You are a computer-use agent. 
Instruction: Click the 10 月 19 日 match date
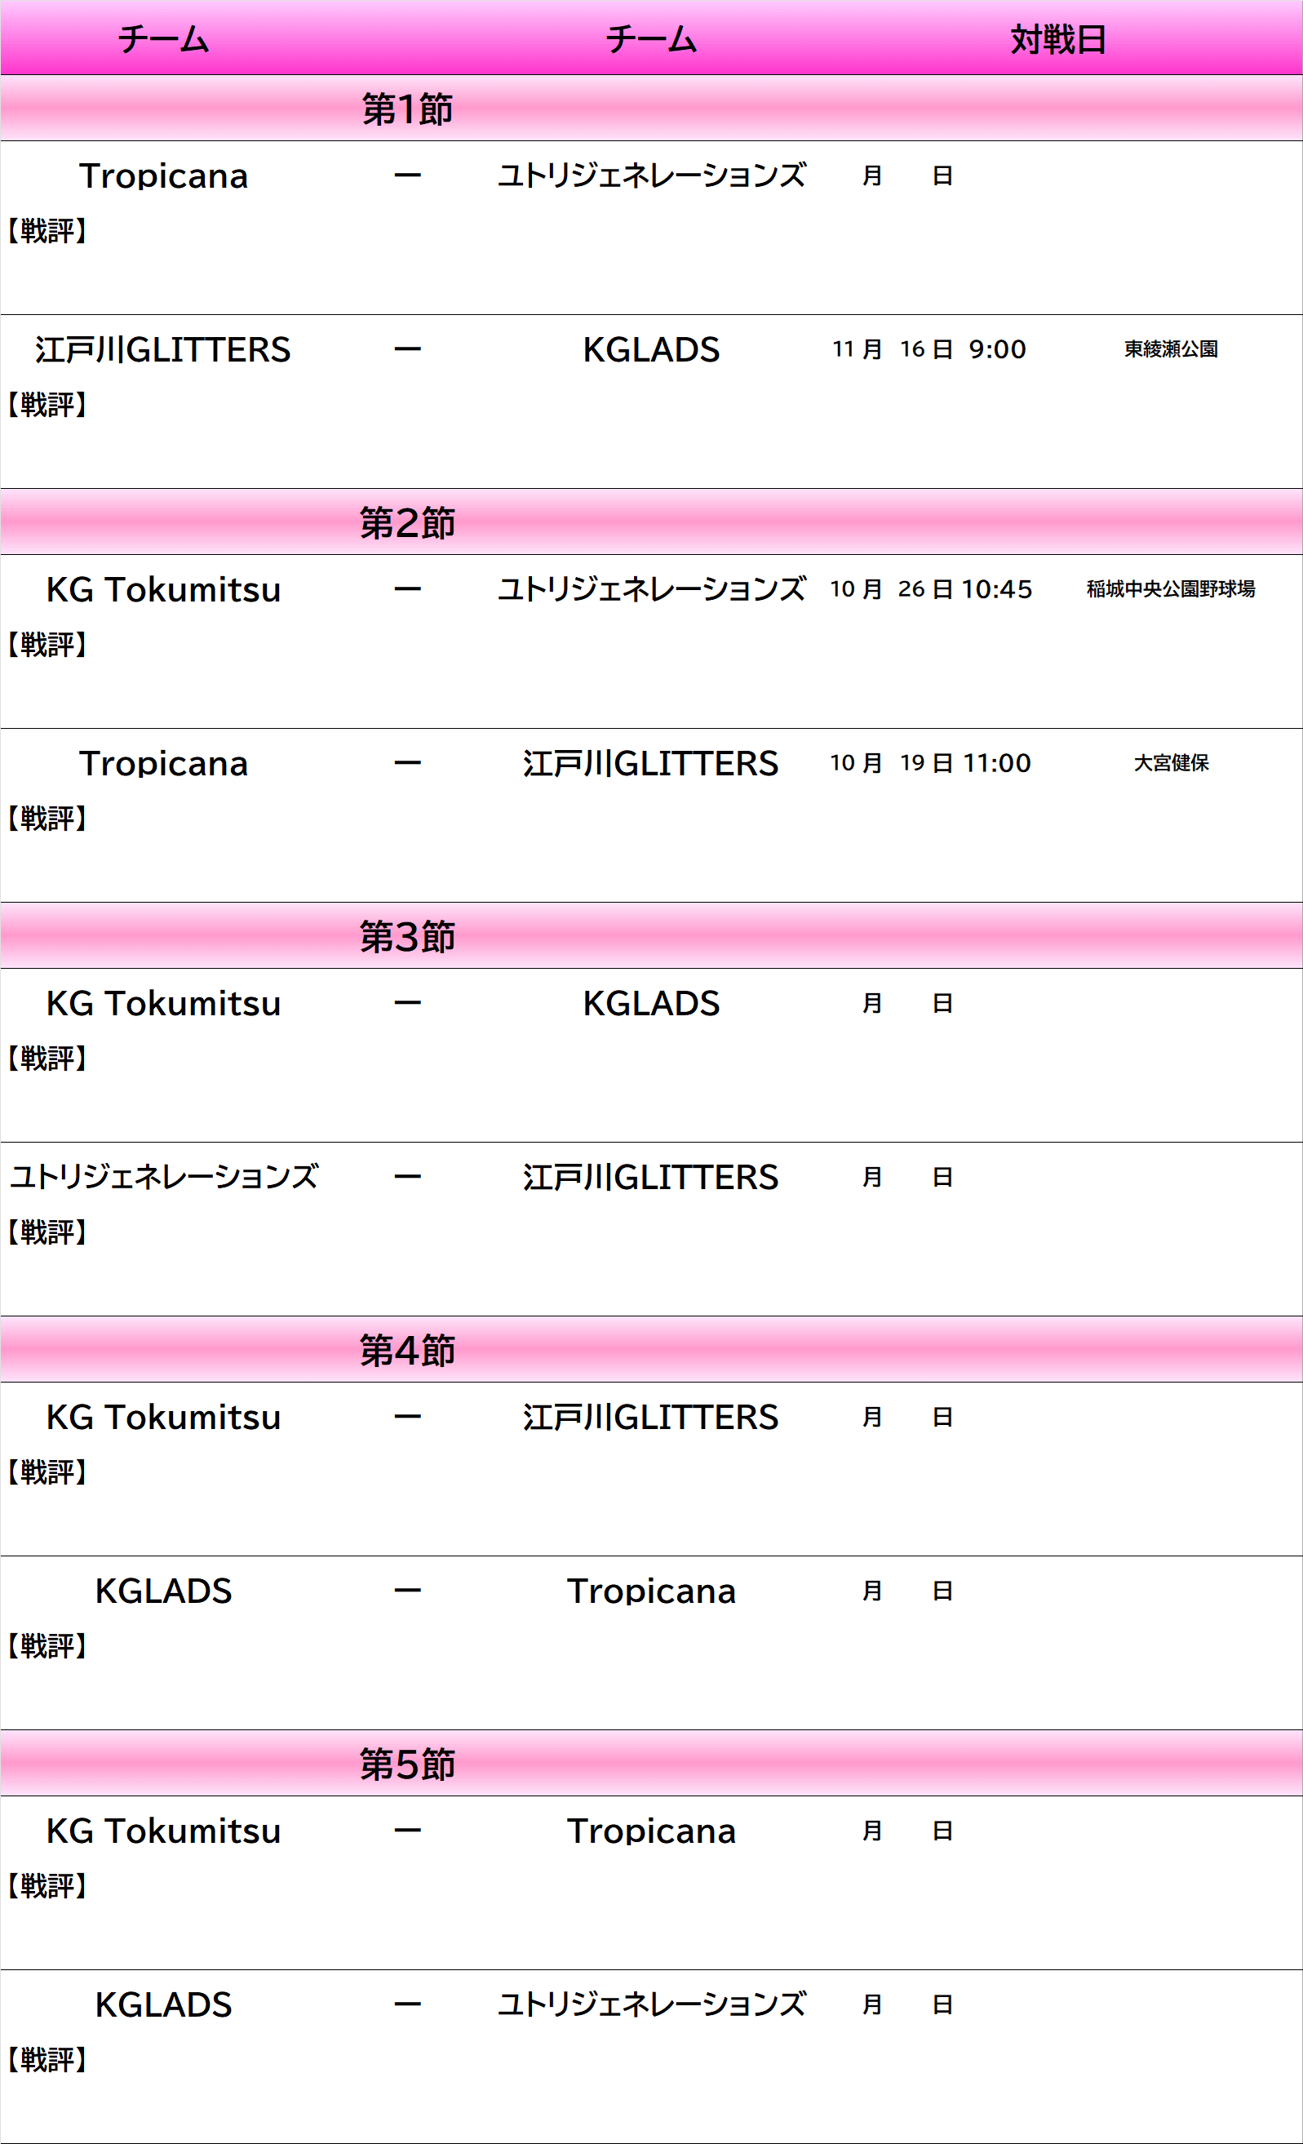[891, 764]
